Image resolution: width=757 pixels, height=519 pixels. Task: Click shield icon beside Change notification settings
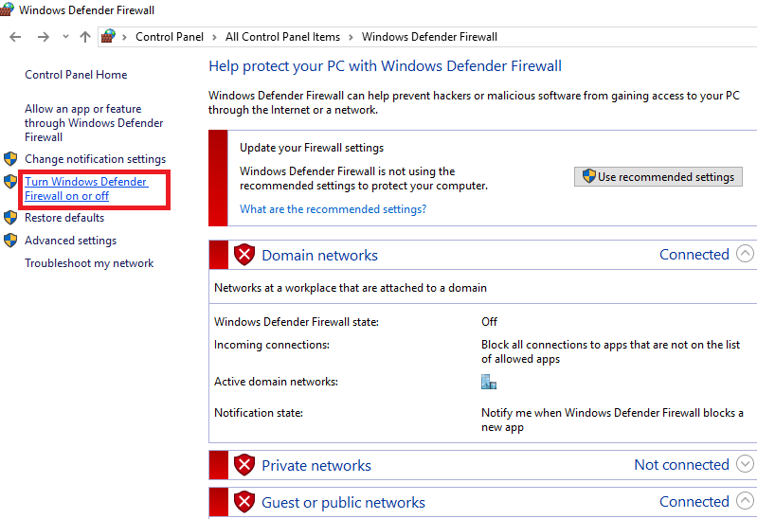pos(10,158)
